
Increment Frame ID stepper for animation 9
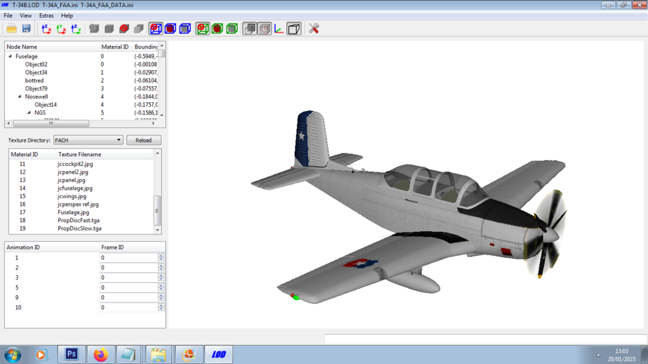161,295
